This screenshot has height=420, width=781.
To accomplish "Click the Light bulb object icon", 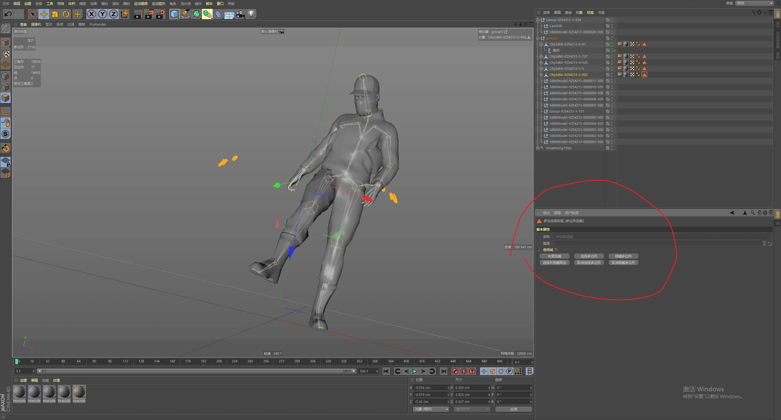I will [252, 14].
